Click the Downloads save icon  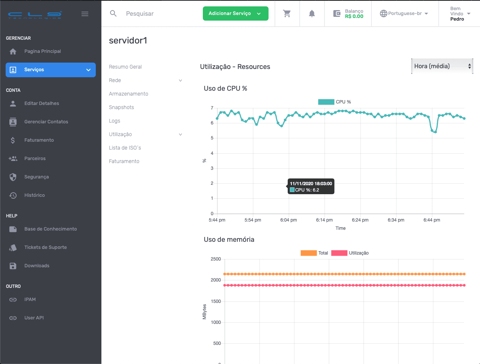13,266
